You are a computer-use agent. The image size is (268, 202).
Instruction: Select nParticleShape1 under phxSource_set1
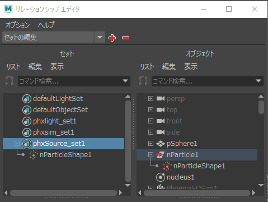coord(63,155)
